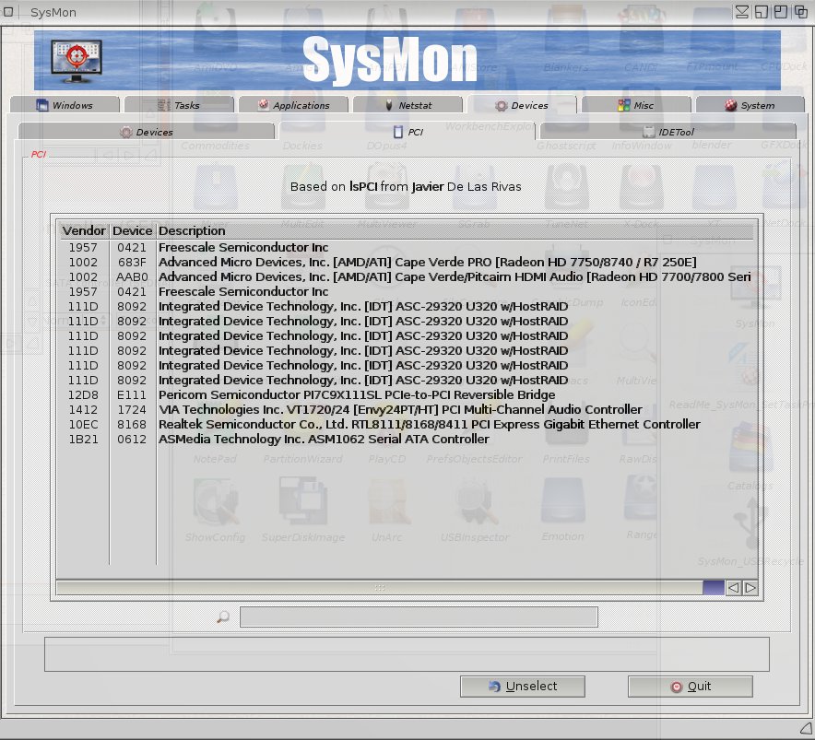This screenshot has height=740, width=815.
Task: Quit SysMon with the Quit button
Action: [691, 687]
